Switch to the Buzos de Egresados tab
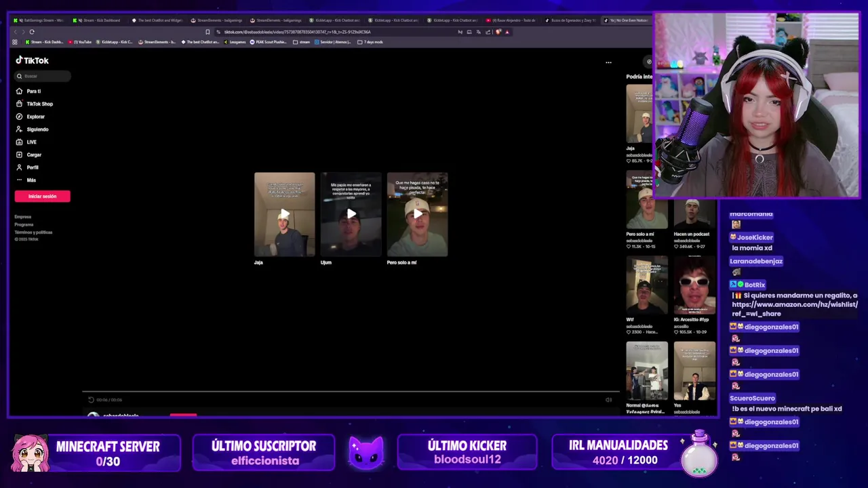 (x=571, y=20)
